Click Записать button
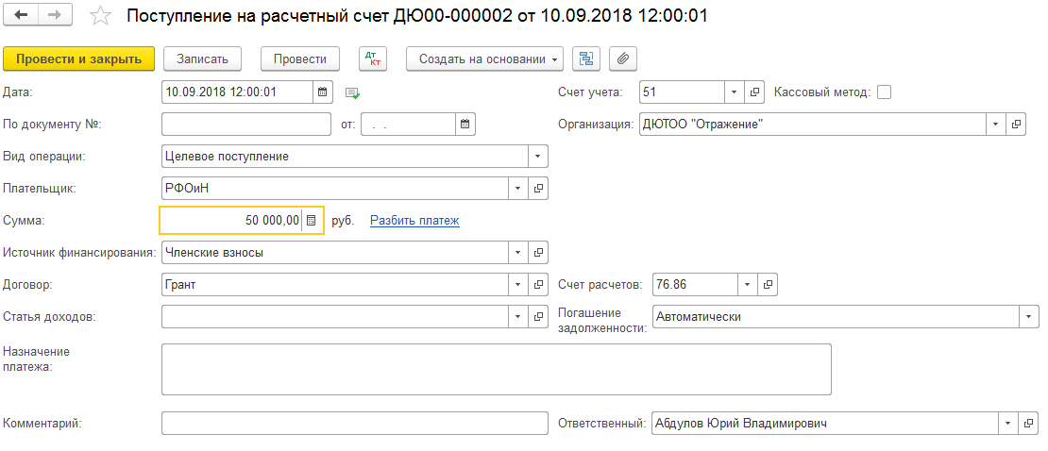Viewport: 1048px width, 451px height. point(202,58)
